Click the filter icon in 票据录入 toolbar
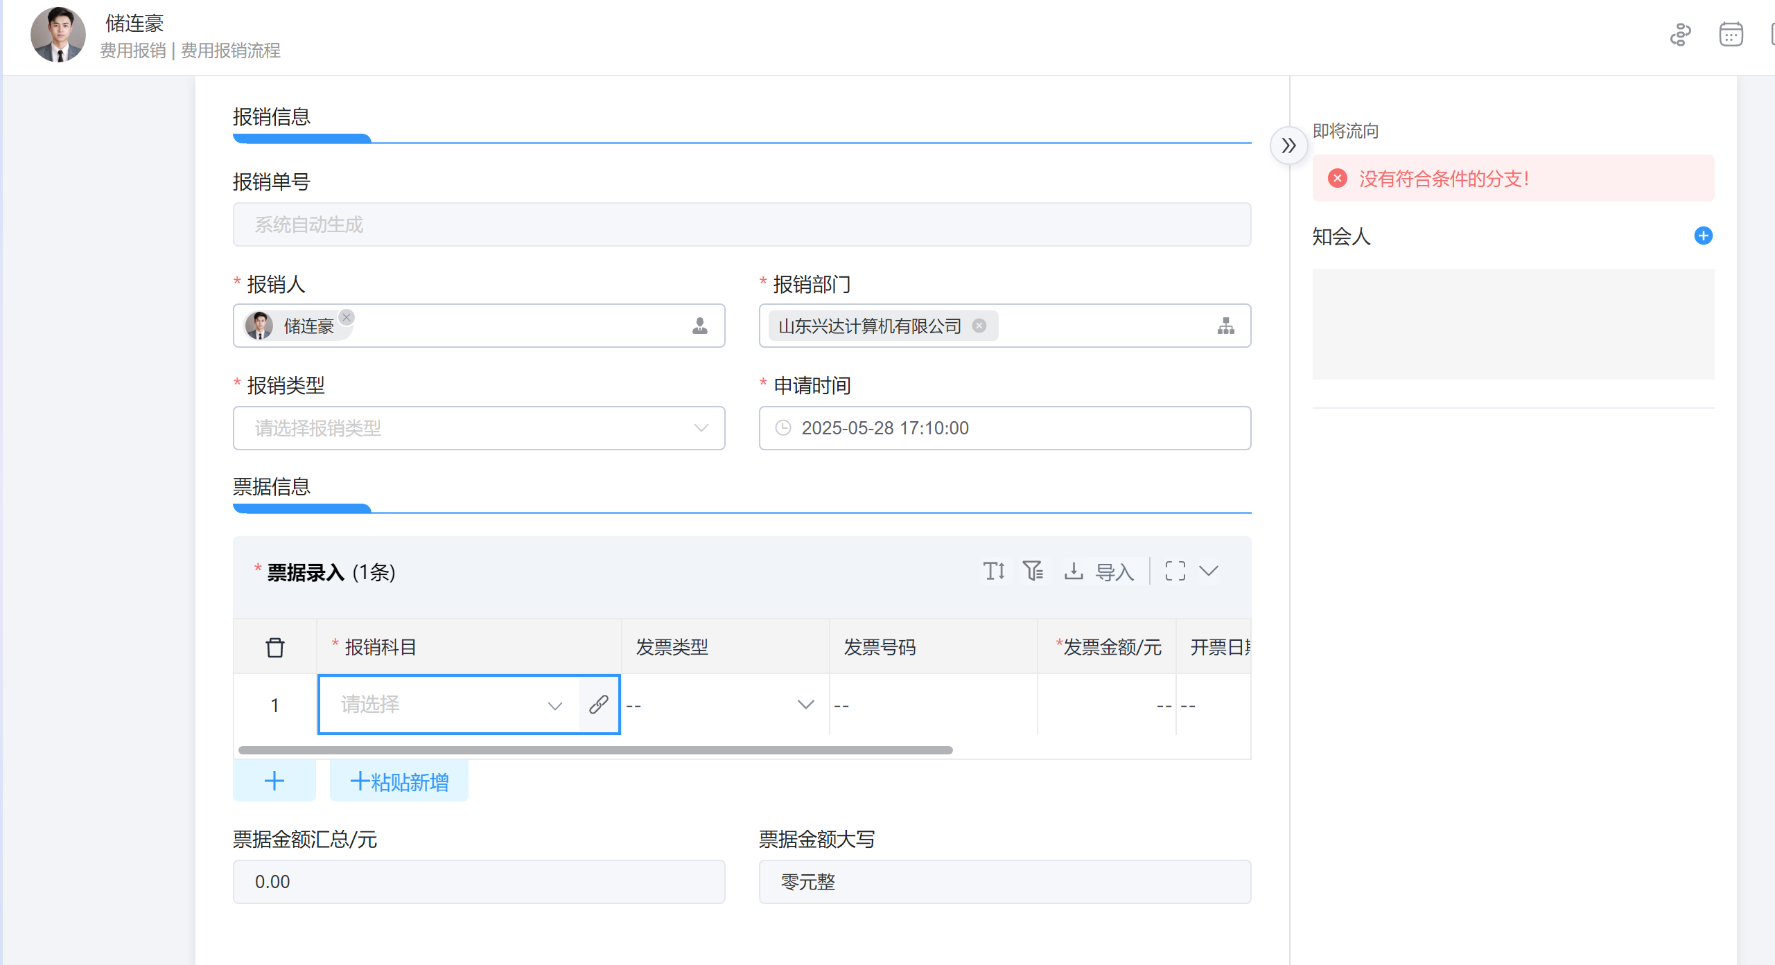This screenshot has height=965, width=1775. point(1033,571)
